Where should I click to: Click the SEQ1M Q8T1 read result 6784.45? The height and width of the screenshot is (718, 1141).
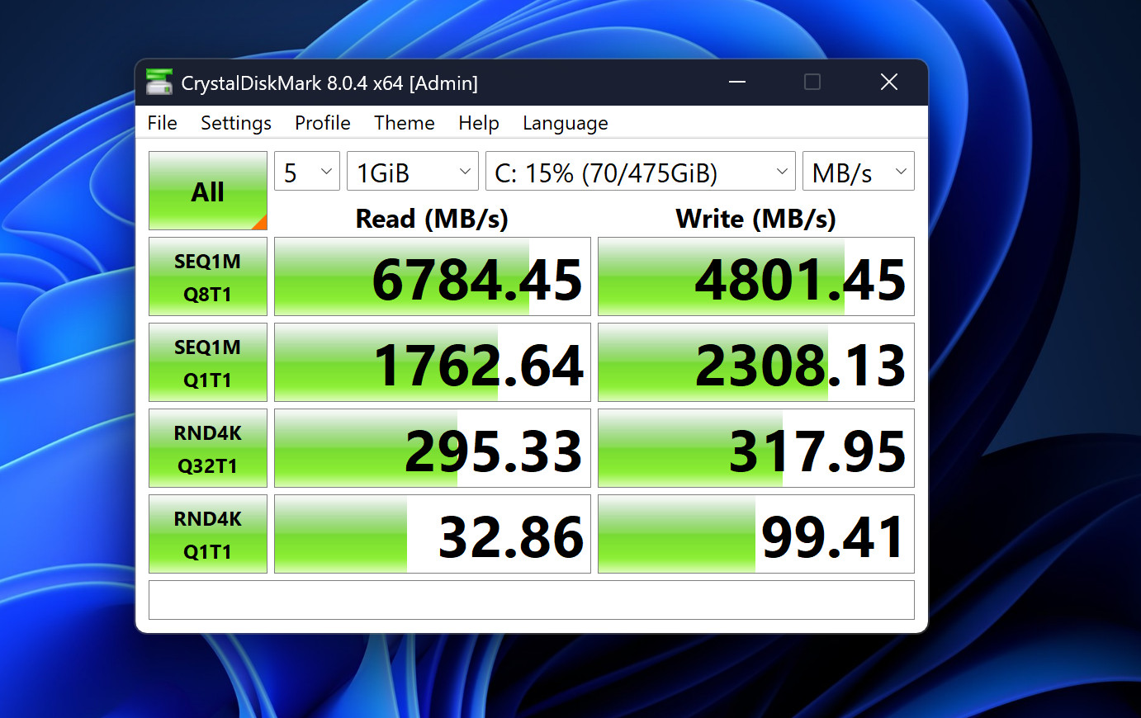tap(433, 276)
